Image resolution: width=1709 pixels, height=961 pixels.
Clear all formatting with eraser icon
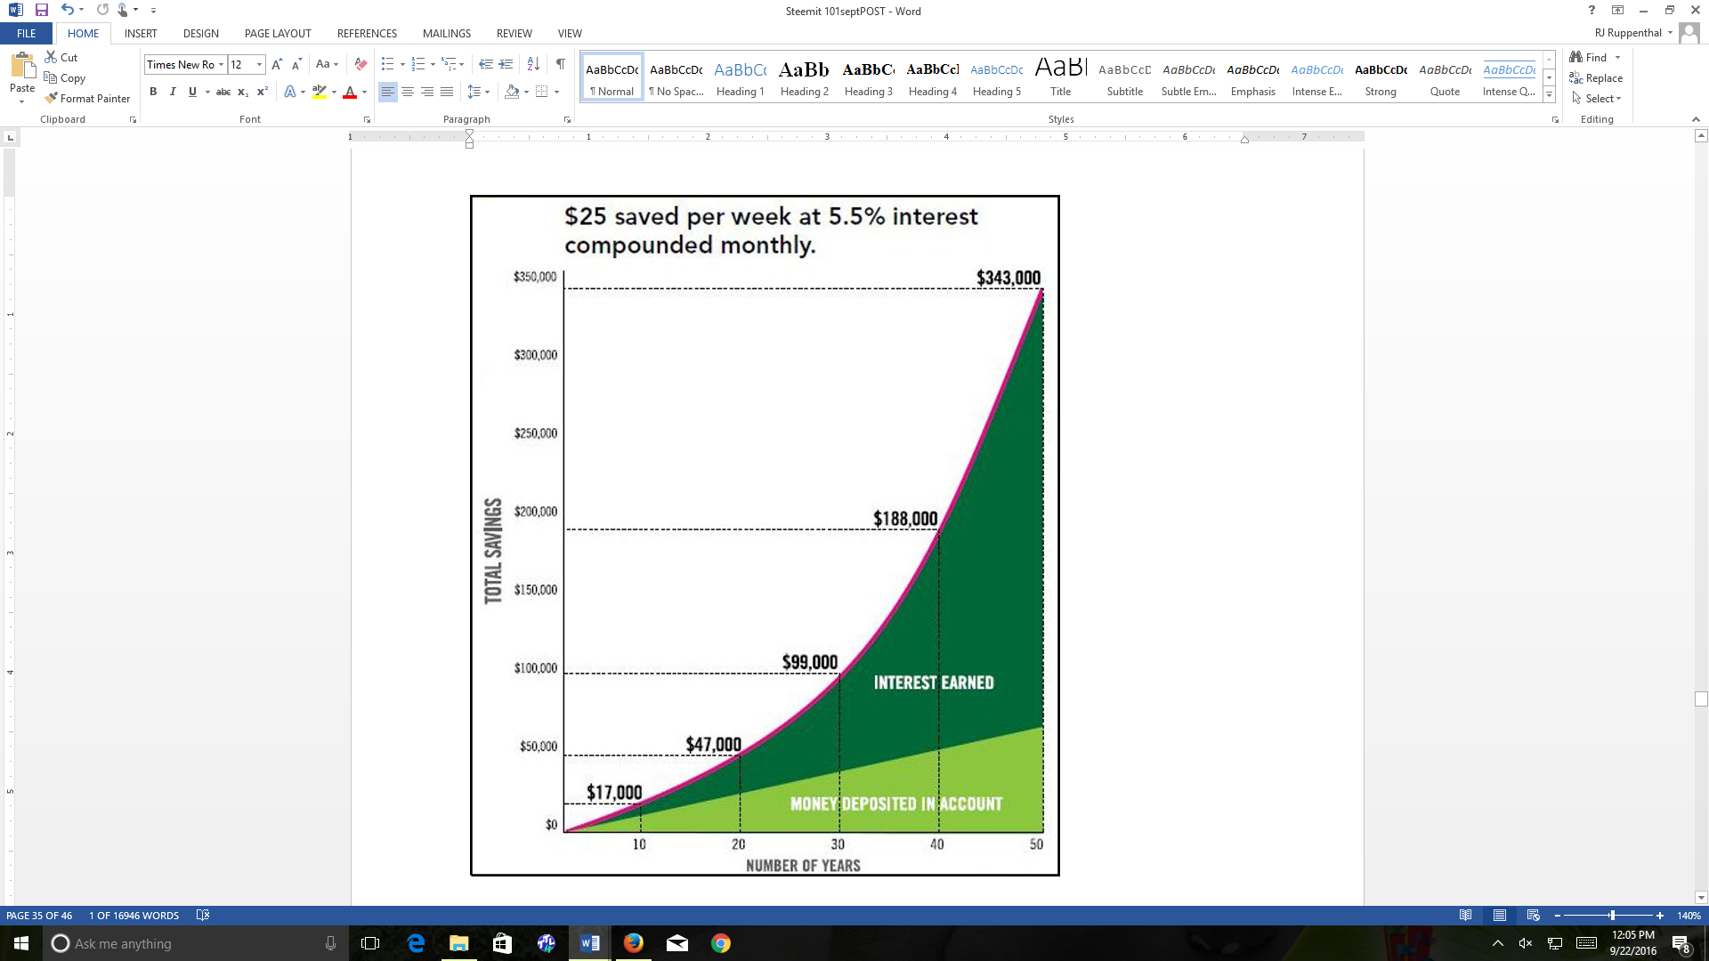click(x=360, y=64)
